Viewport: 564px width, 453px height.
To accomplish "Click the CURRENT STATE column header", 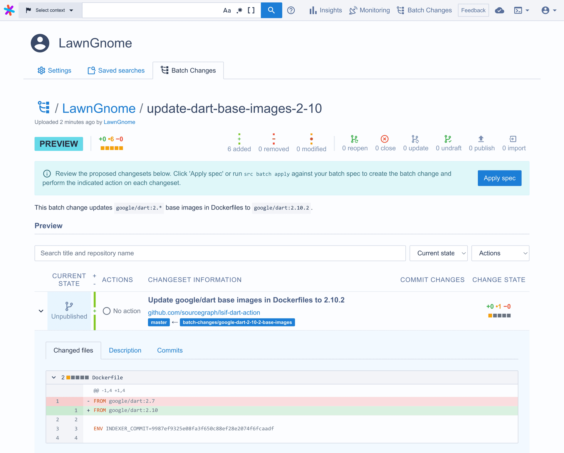I will [x=69, y=280].
